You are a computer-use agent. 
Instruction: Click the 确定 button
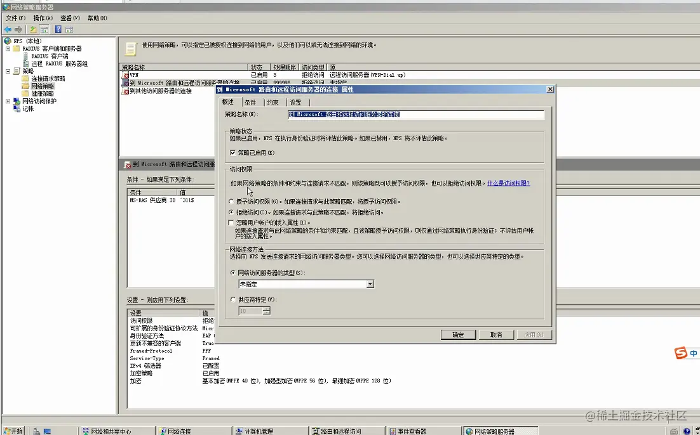[x=458, y=335]
